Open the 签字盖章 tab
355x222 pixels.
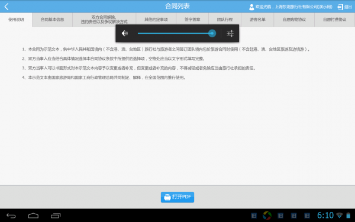[x=192, y=20]
